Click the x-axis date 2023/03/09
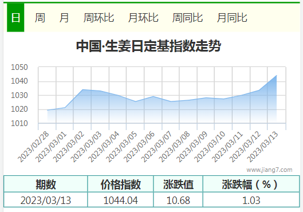The width and height of the screenshot is (303, 212). 192,147
